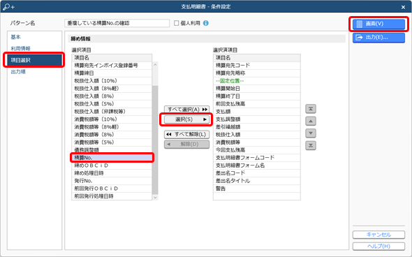
Task: Select 消費税額等 in selected list
Action: point(257,142)
